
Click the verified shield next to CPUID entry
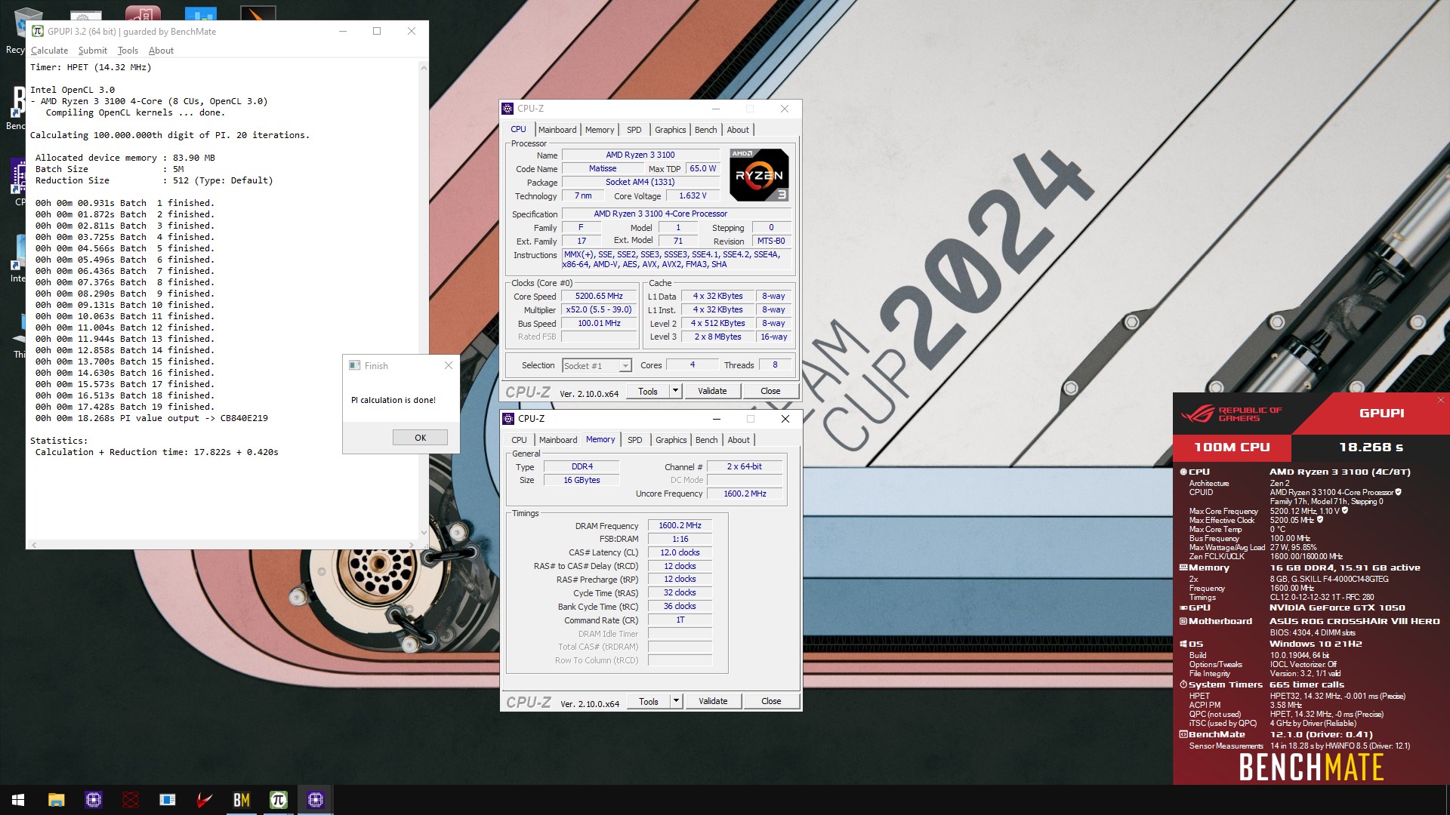pyautogui.click(x=1399, y=492)
